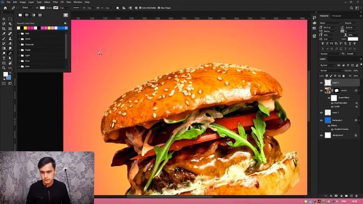Swap foreground and background colors
The image size is (363, 204).
click(10, 73)
